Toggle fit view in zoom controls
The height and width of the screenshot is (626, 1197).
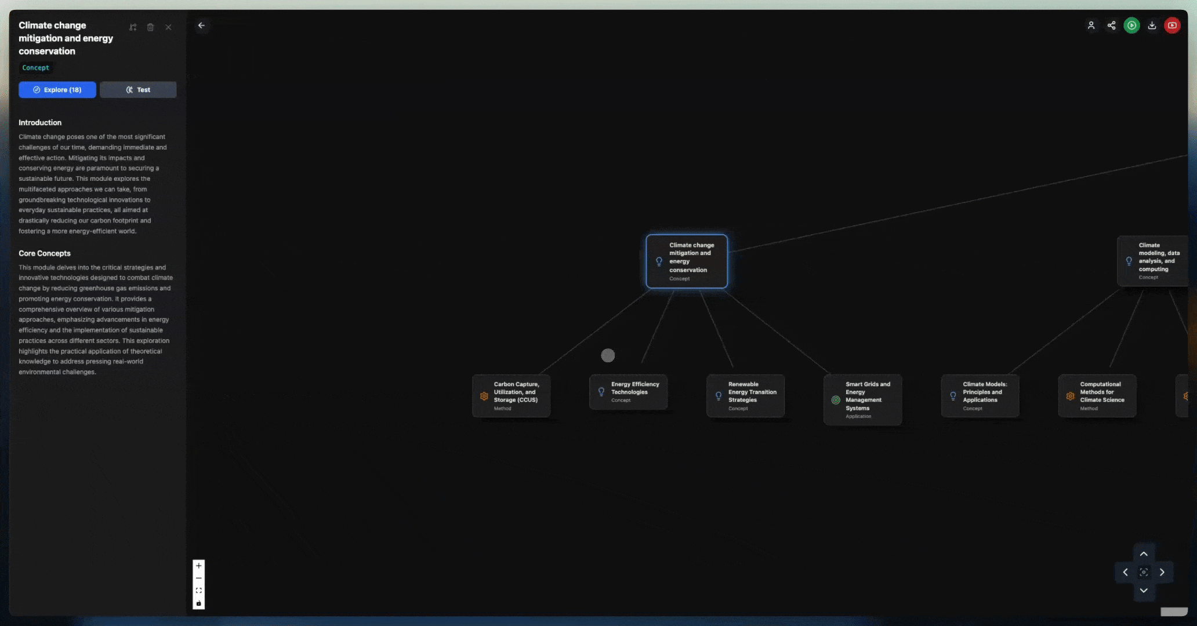[x=198, y=591]
